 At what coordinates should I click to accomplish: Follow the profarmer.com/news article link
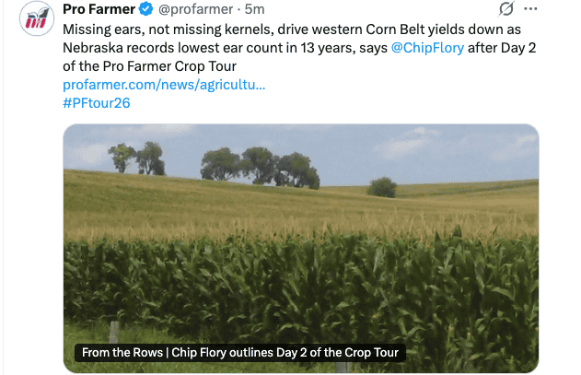click(x=164, y=85)
